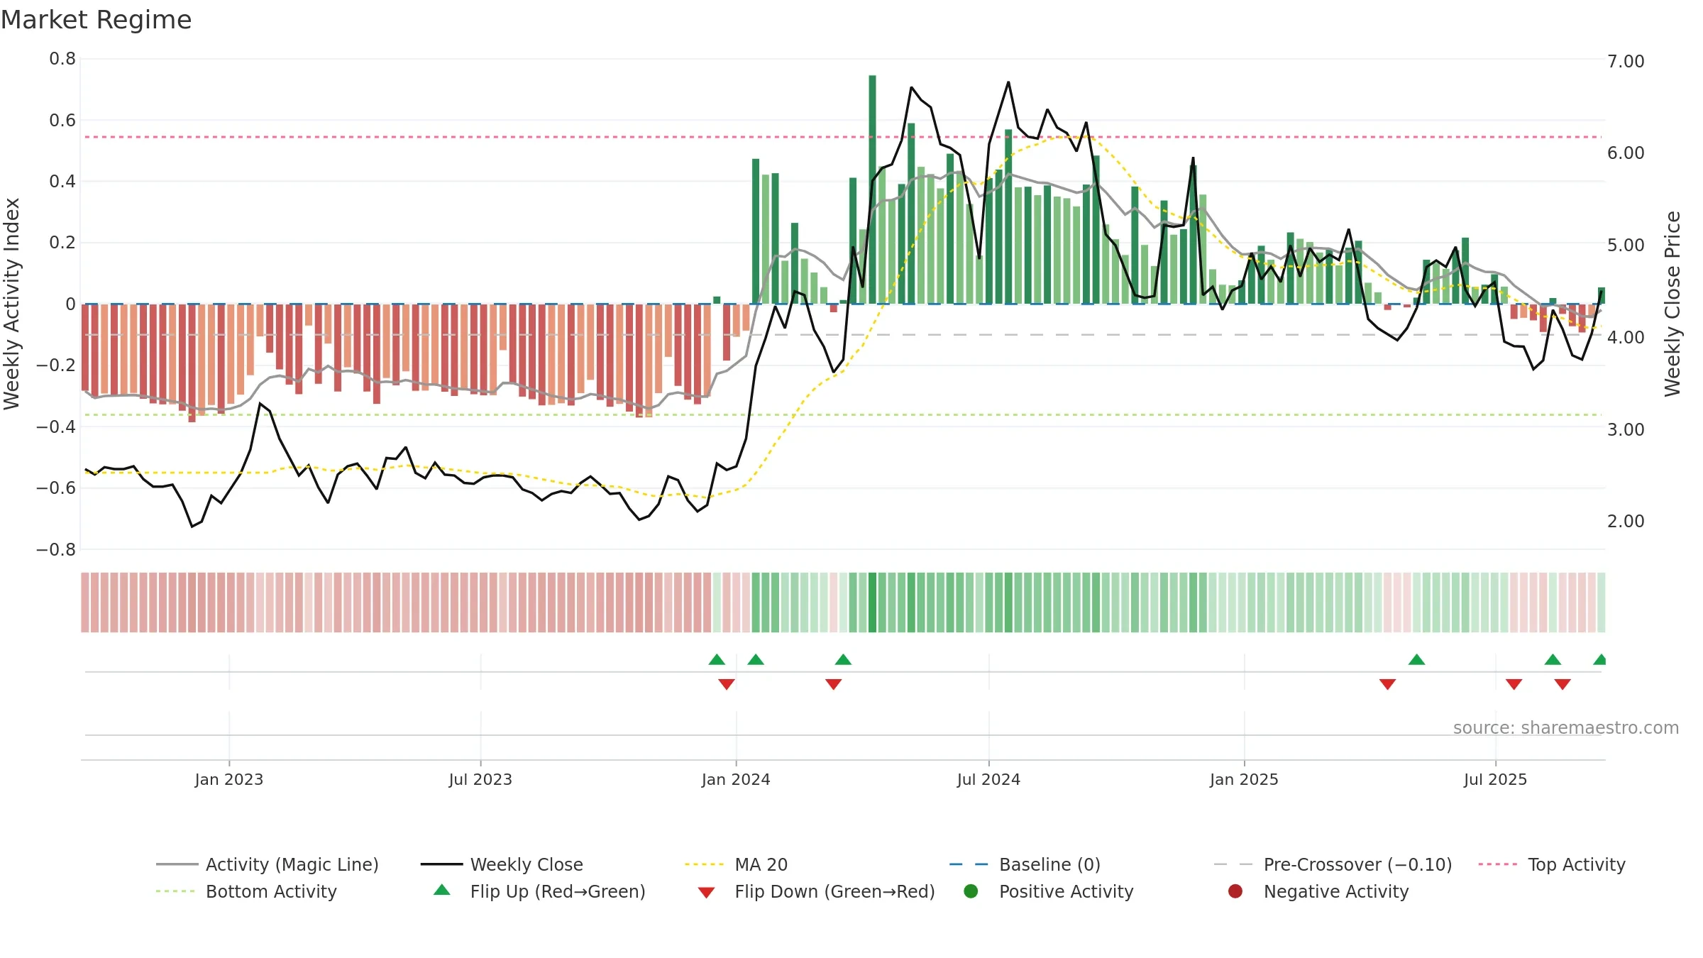This screenshot has width=1703, height=958.
Task: Toggle the Weekly Close legend entry
Action: tap(502, 864)
